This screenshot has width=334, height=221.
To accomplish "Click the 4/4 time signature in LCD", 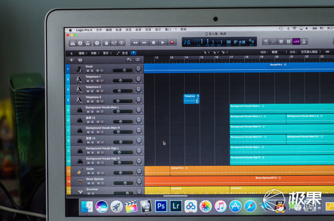I will point(252,41).
